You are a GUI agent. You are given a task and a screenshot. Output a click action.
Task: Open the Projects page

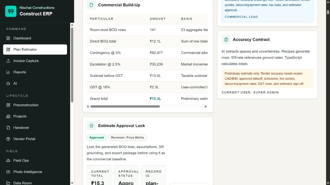(x=35, y=116)
